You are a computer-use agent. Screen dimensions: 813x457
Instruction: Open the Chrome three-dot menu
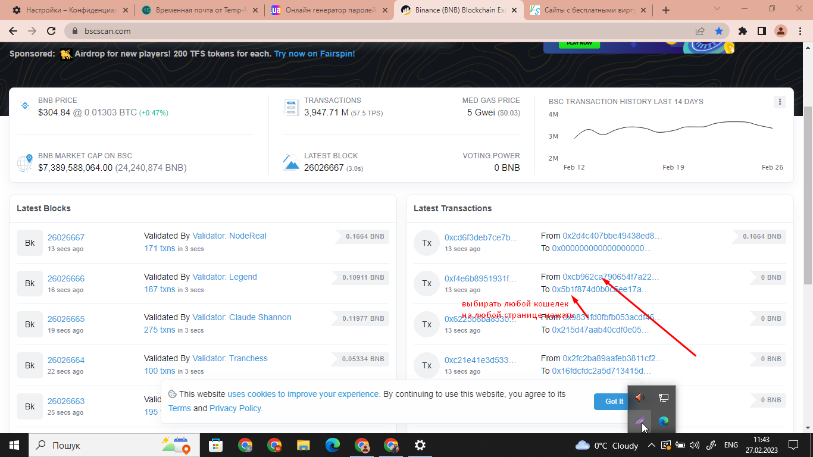pyautogui.click(x=800, y=31)
